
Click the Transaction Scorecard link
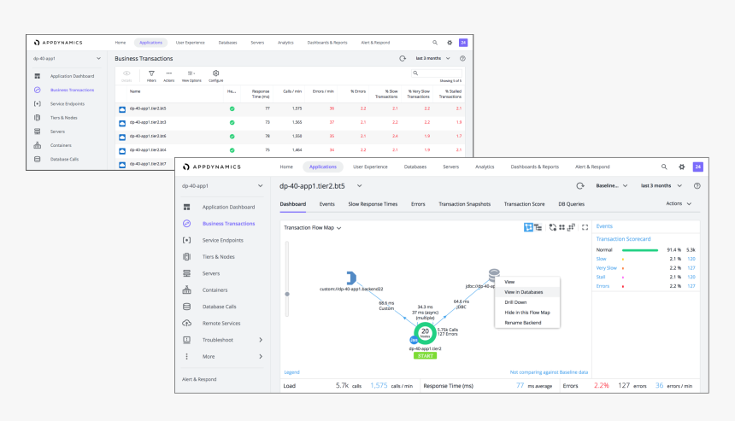623,239
